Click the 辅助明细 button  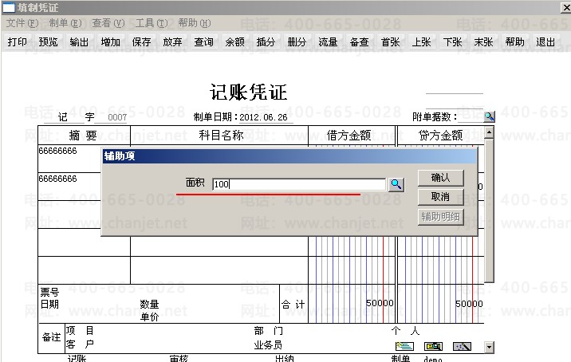coord(441,217)
